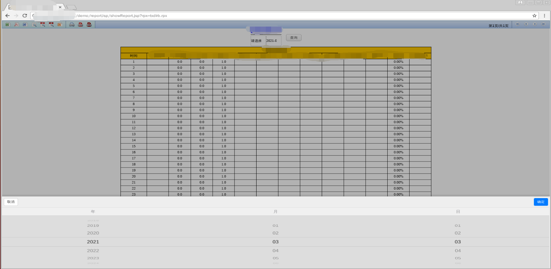Choose day 01 in the 日 column
The width and height of the screenshot is (551, 269).
458,226
